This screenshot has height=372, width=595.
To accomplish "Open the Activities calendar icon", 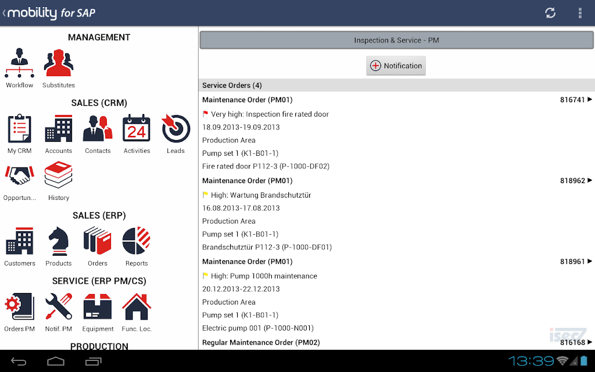I will [137, 128].
